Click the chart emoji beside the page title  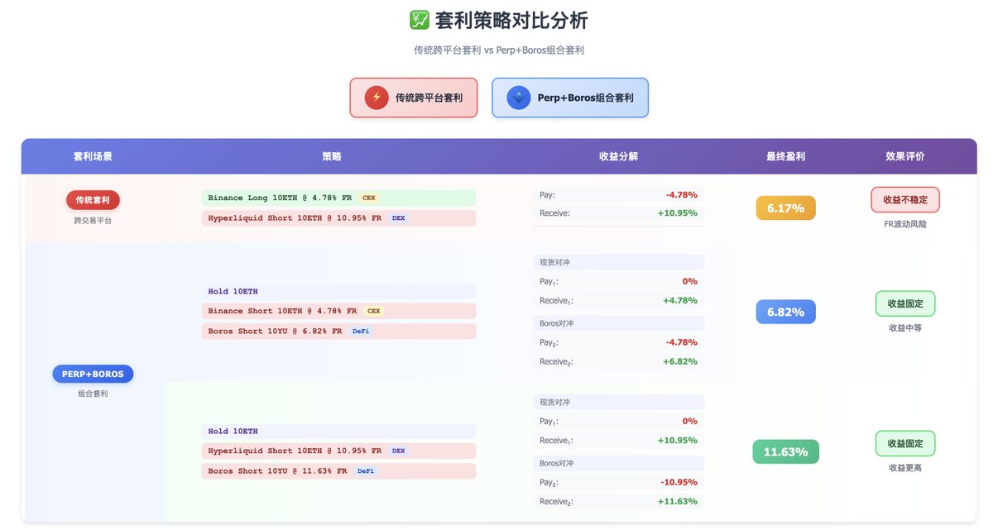point(419,21)
